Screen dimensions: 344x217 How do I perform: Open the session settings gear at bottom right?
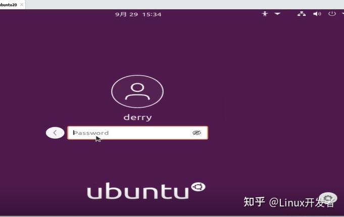(x=328, y=198)
